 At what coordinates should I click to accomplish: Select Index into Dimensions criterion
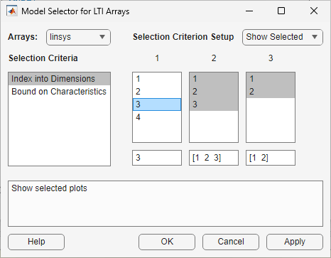point(59,79)
